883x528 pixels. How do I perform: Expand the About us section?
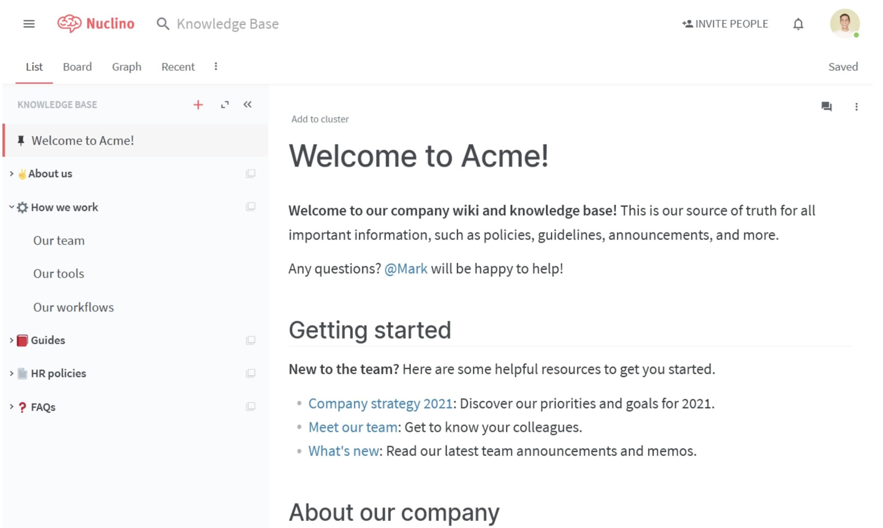[11, 173]
